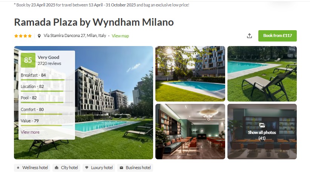The width and height of the screenshot is (310, 174).
Task: Open the green lounge interior photo
Action: 190,131
